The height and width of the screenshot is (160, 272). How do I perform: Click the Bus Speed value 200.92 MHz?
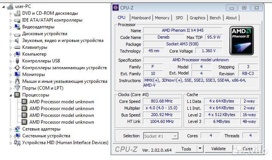pyautogui.click(x=162, y=115)
